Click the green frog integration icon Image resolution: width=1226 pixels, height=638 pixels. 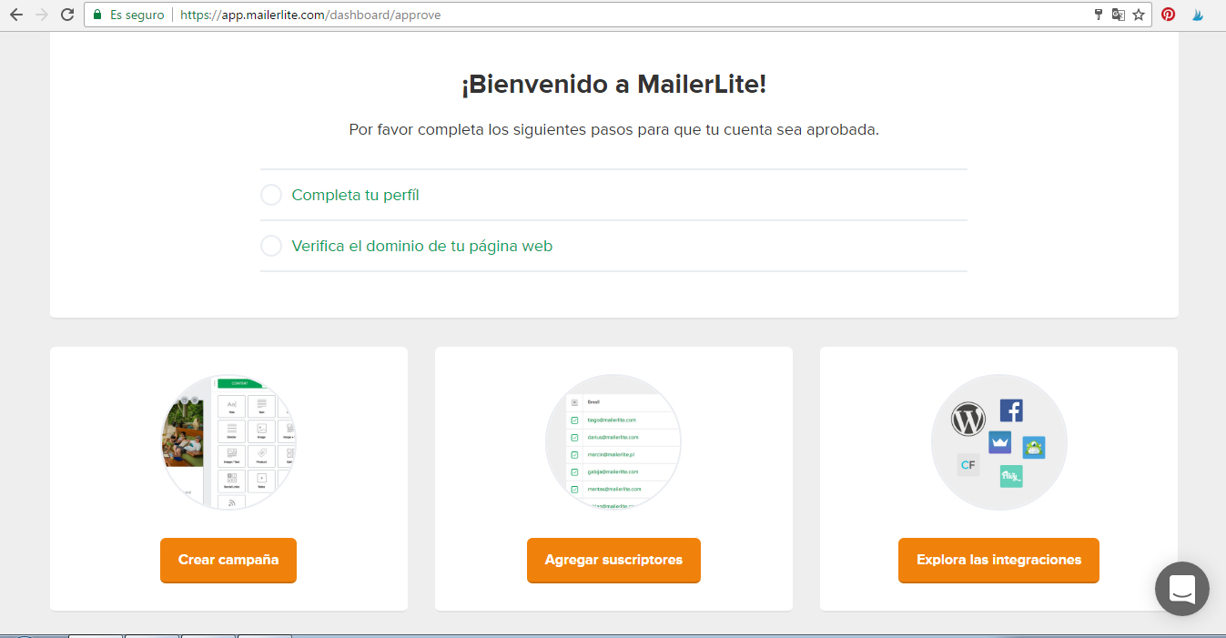(1034, 447)
